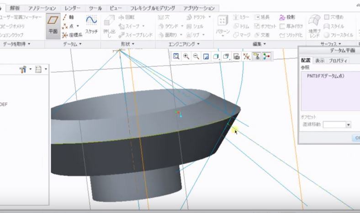Image resolution: width=360 pixels, height=213 pixels.
Task: Click the OK button in データム平面 dialog
Action: tap(355, 138)
